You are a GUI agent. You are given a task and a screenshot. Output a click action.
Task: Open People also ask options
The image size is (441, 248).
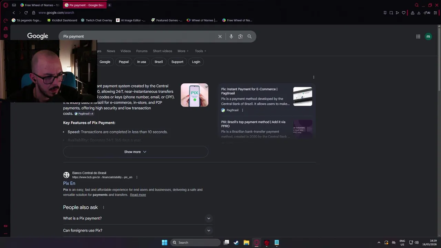[x=103, y=207]
